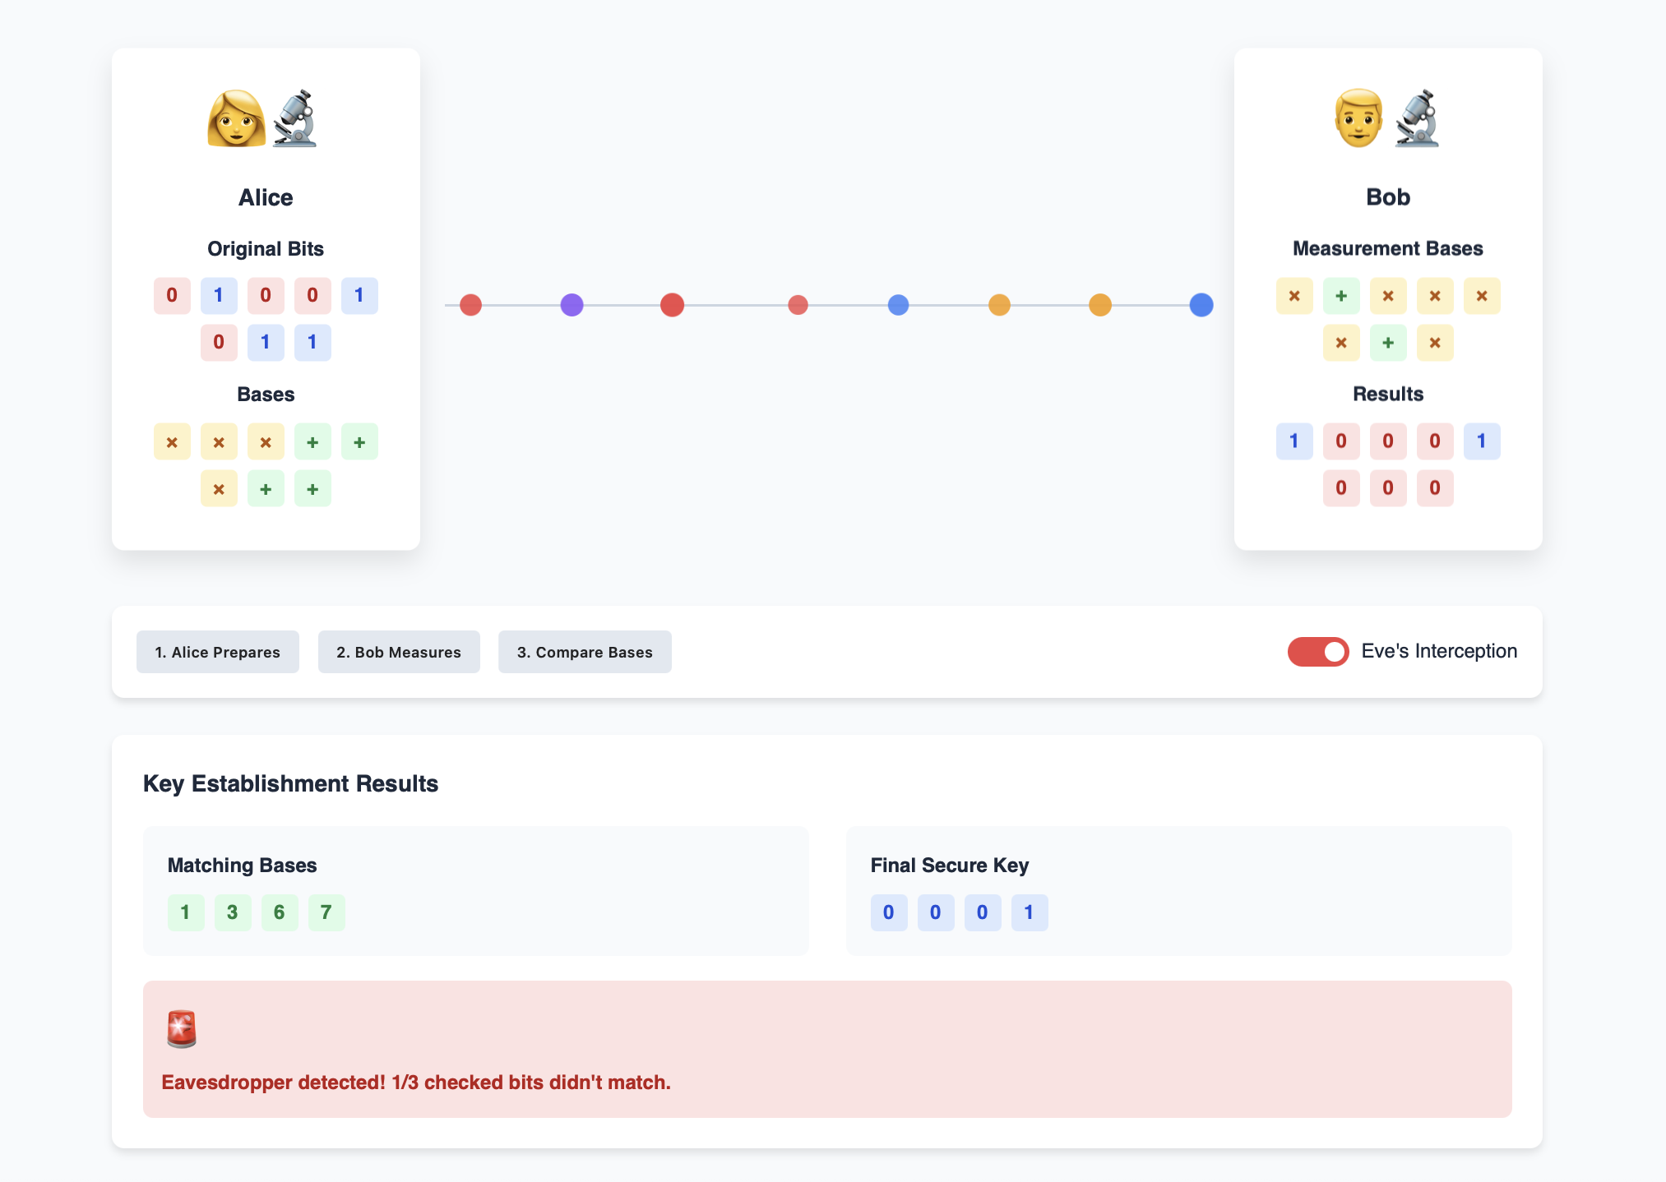Click matching bases index 6 chip
This screenshot has width=1666, height=1182.
(x=280, y=912)
